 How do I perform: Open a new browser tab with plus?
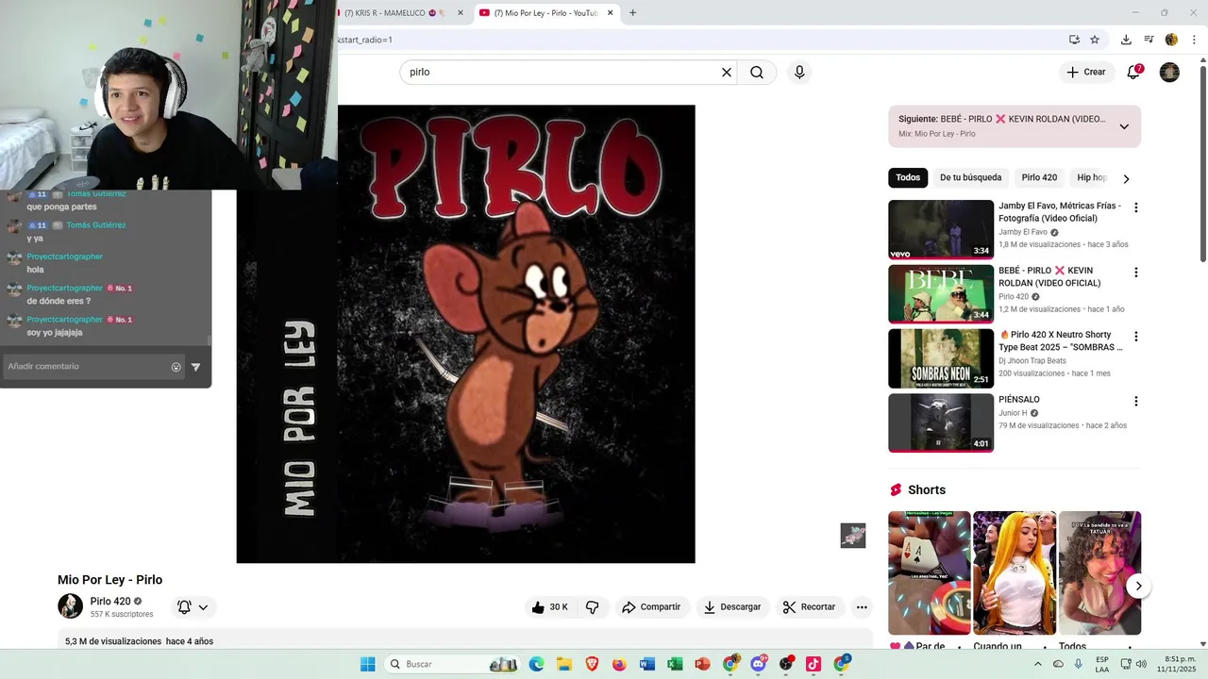(632, 12)
